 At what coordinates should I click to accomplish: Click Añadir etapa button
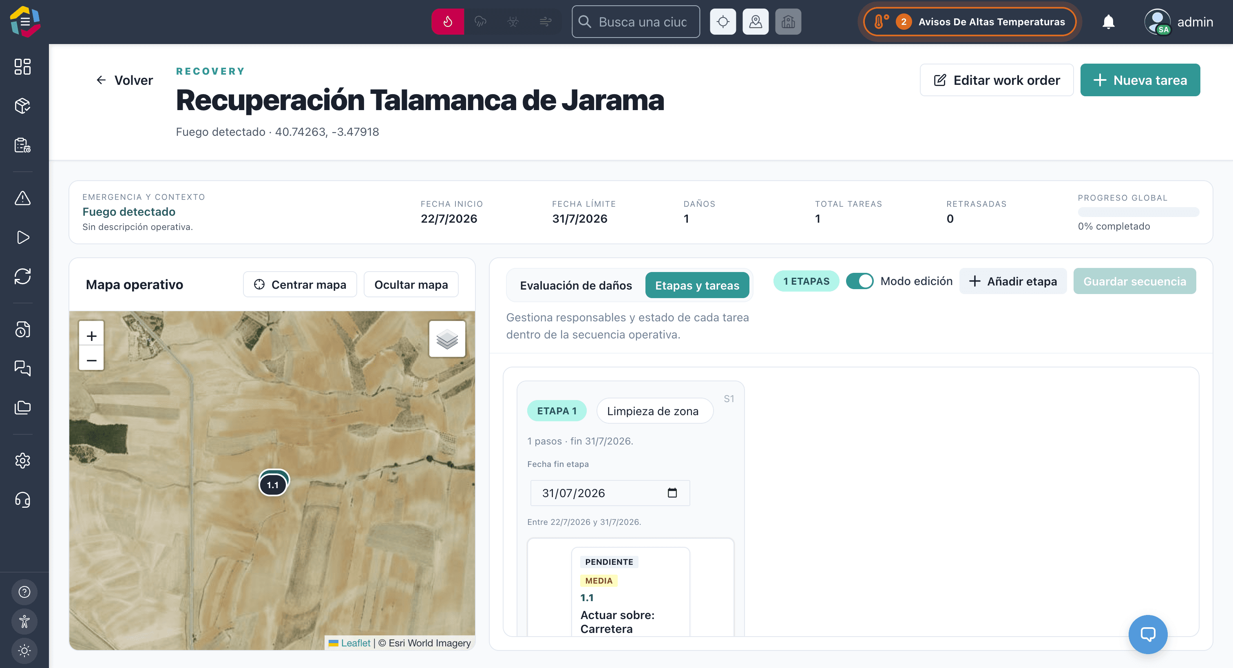pyautogui.click(x=1013, y=281)
